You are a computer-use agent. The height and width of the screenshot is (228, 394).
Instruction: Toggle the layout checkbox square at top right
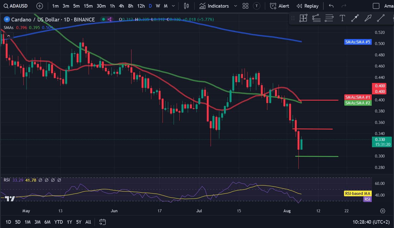(376, 6)
